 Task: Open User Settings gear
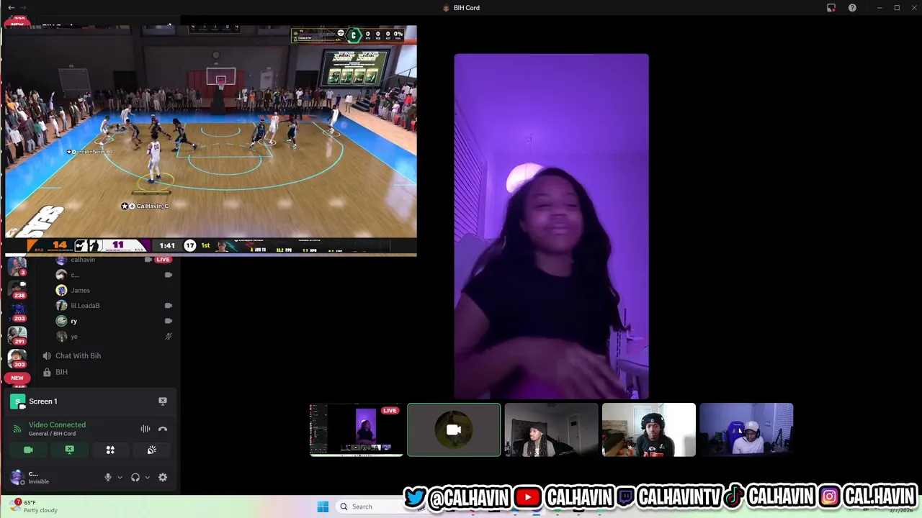(x=163, y=477)
